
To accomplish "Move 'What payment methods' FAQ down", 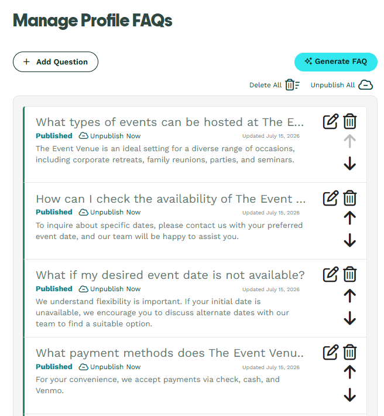I will [350, 395].
